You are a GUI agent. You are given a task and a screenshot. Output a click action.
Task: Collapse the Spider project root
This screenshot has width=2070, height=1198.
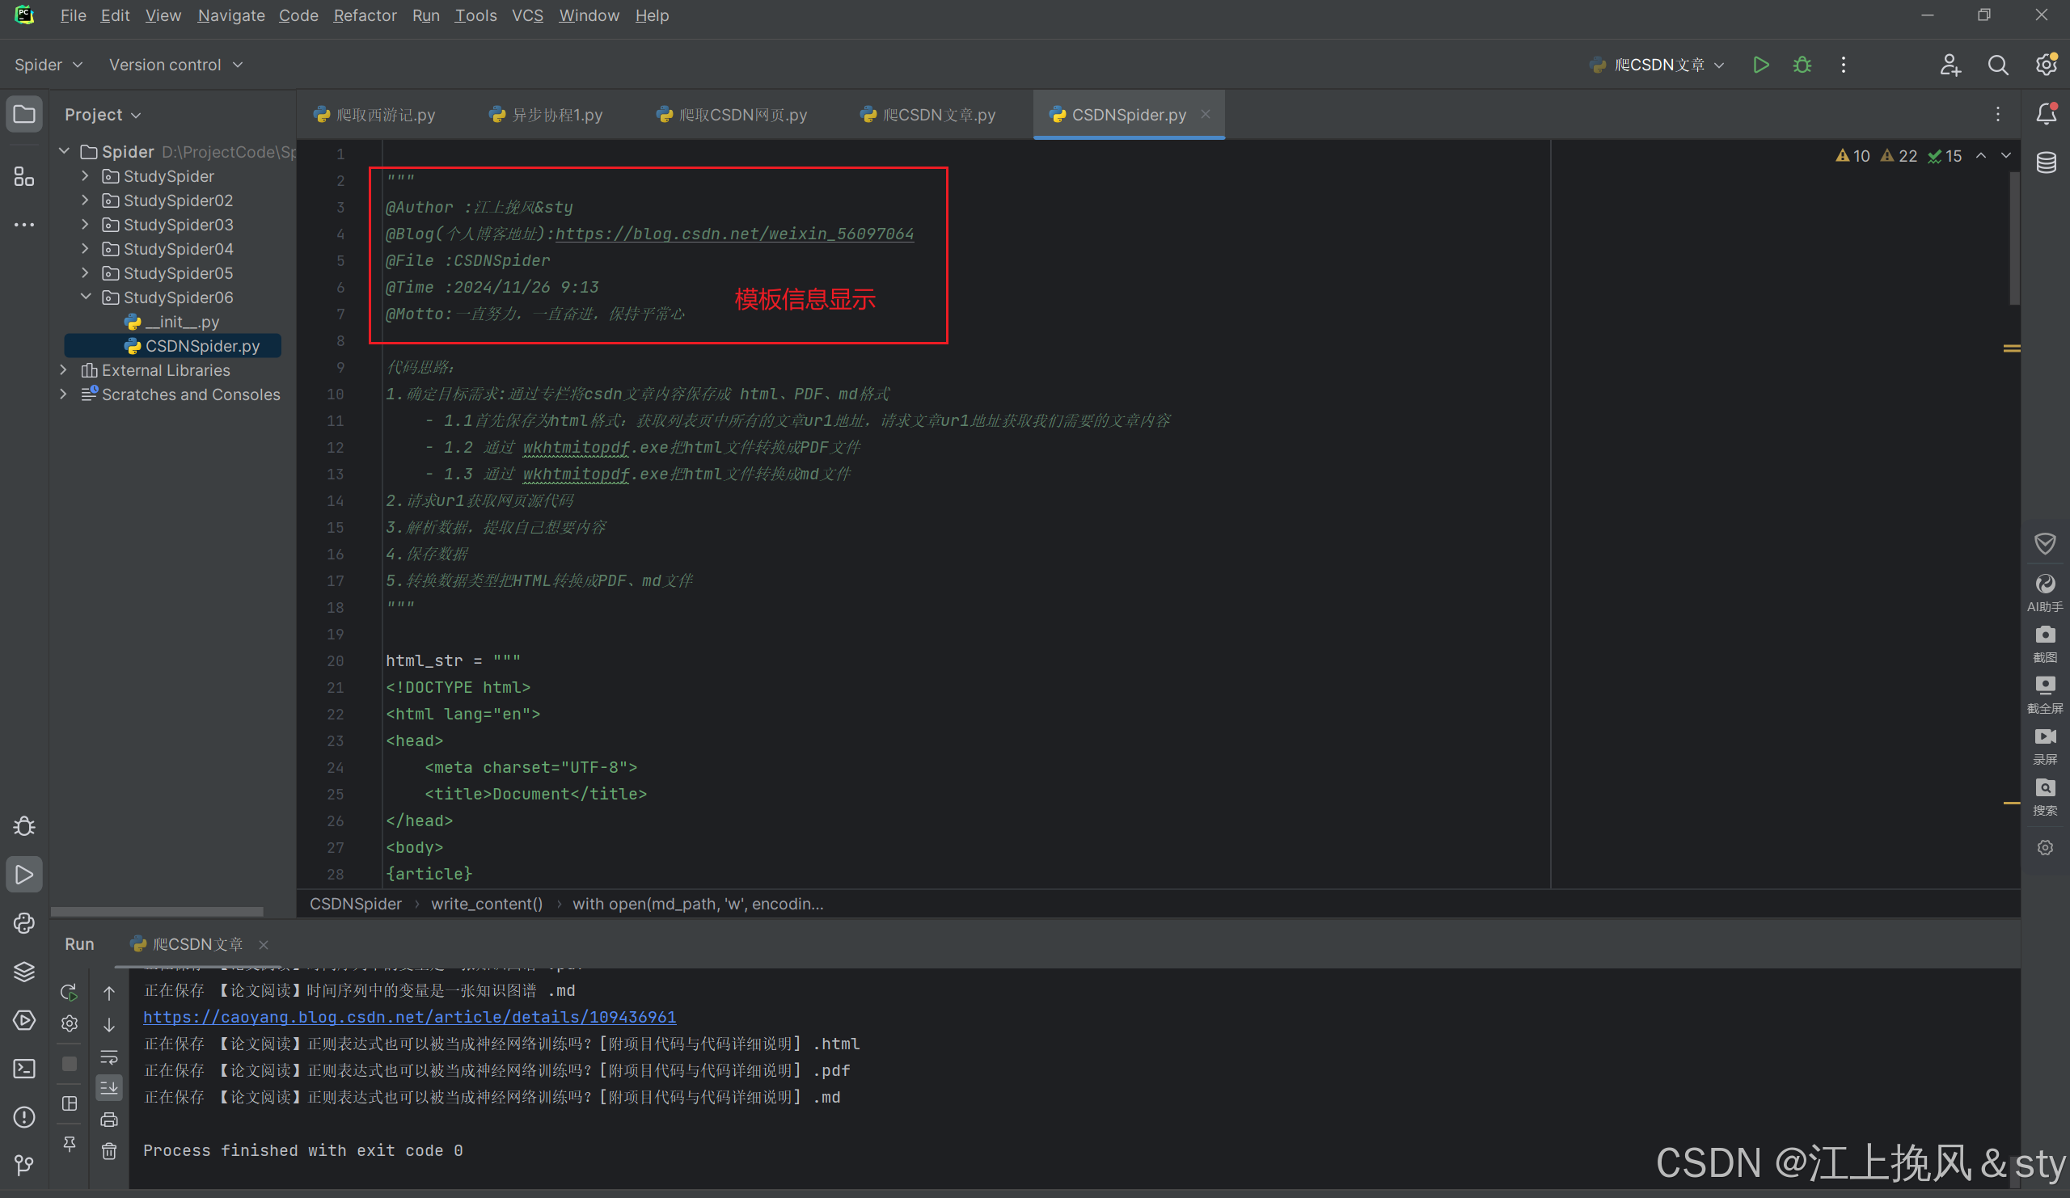coord(64,152)
